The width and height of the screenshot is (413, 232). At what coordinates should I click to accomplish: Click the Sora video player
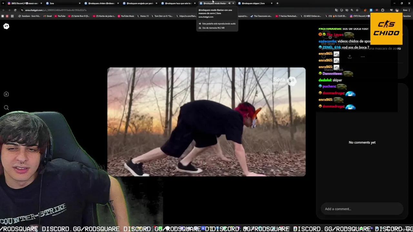pos(206,122)
